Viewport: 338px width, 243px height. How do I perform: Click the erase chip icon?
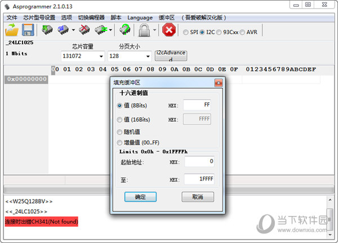click(x=84, y=30)
